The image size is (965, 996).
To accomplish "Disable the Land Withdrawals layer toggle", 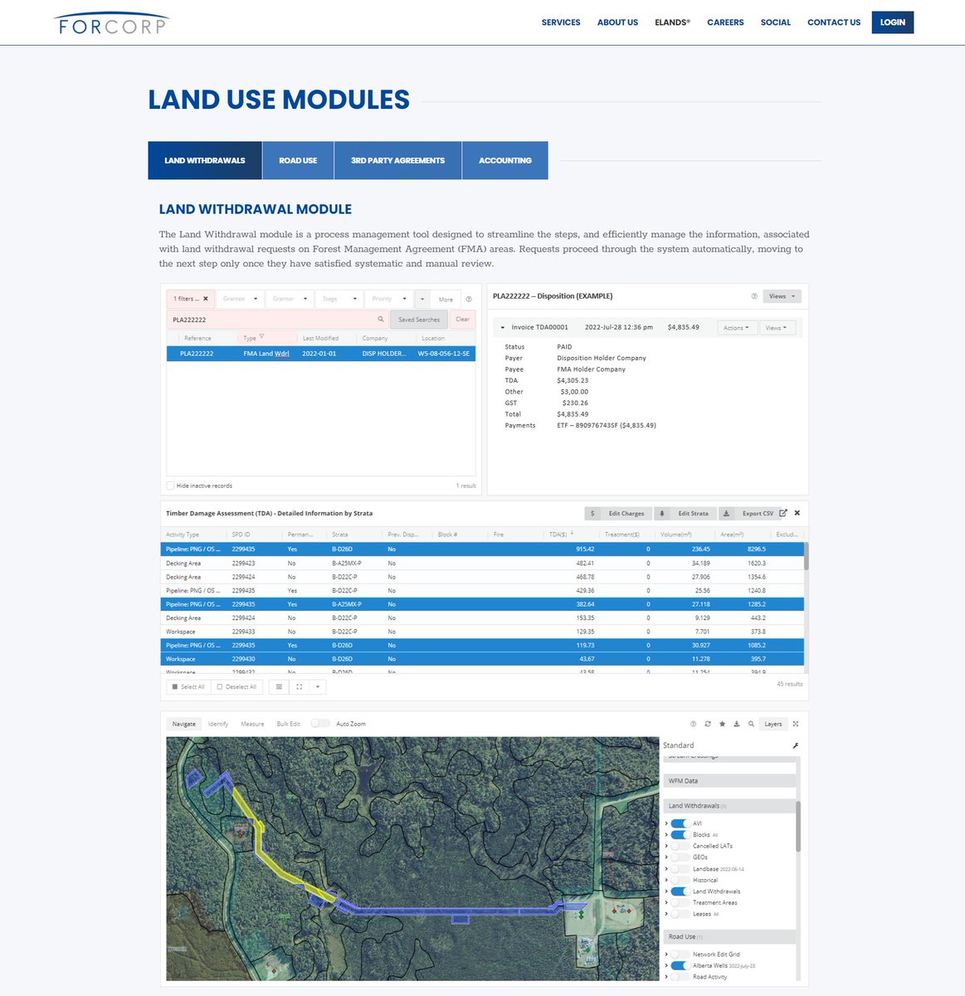I will 680,891.
